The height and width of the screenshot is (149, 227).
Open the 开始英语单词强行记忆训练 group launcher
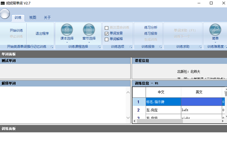[x=52, y=47]
